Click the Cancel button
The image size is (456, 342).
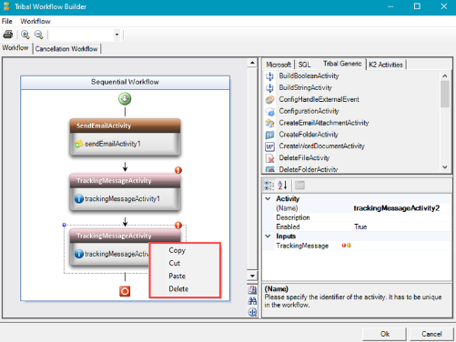click(x=431, y=334)
